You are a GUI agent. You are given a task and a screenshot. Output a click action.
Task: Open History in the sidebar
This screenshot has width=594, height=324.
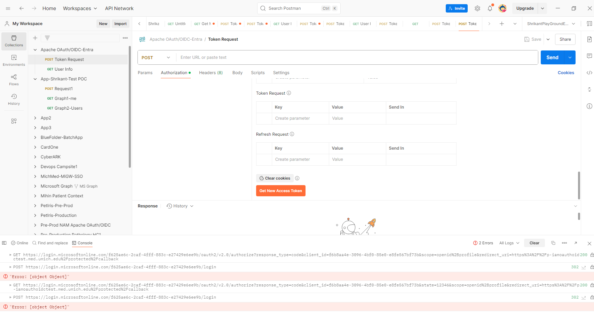pos(14,100)
